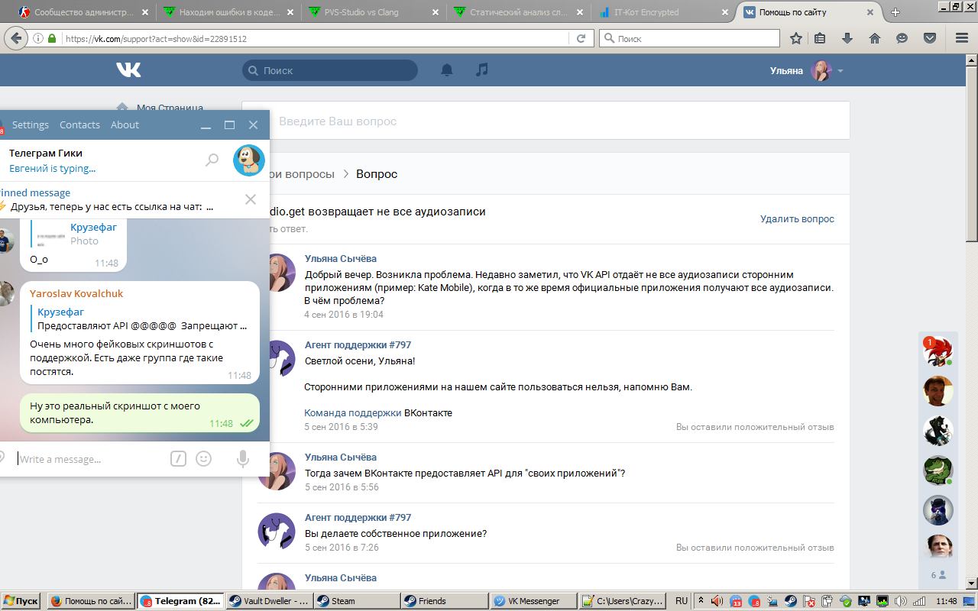The width and height of the screenshot is (978, 611).
Task: Open Telegram bot commands slash icon
Action: 178,458
